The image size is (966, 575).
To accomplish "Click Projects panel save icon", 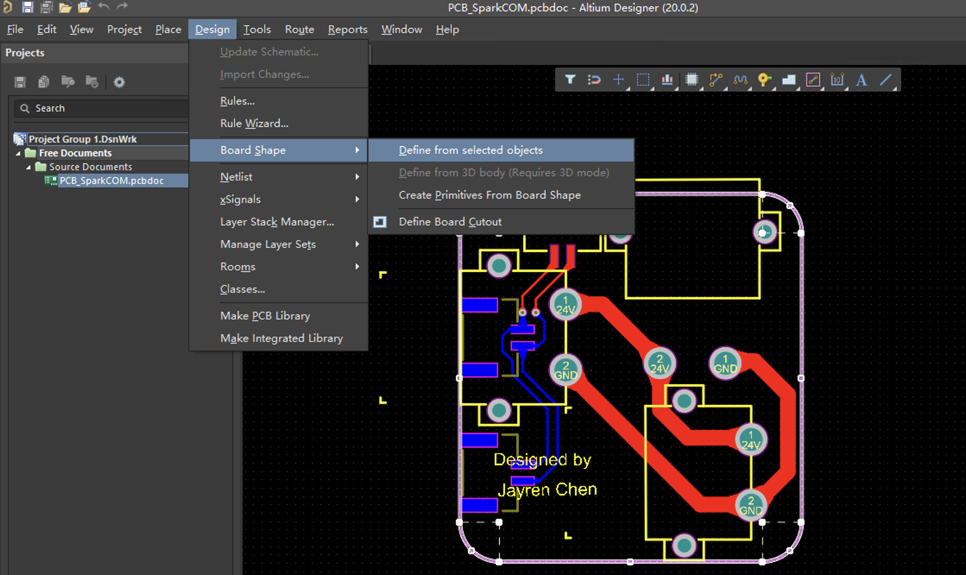I will tap(20, 82).
